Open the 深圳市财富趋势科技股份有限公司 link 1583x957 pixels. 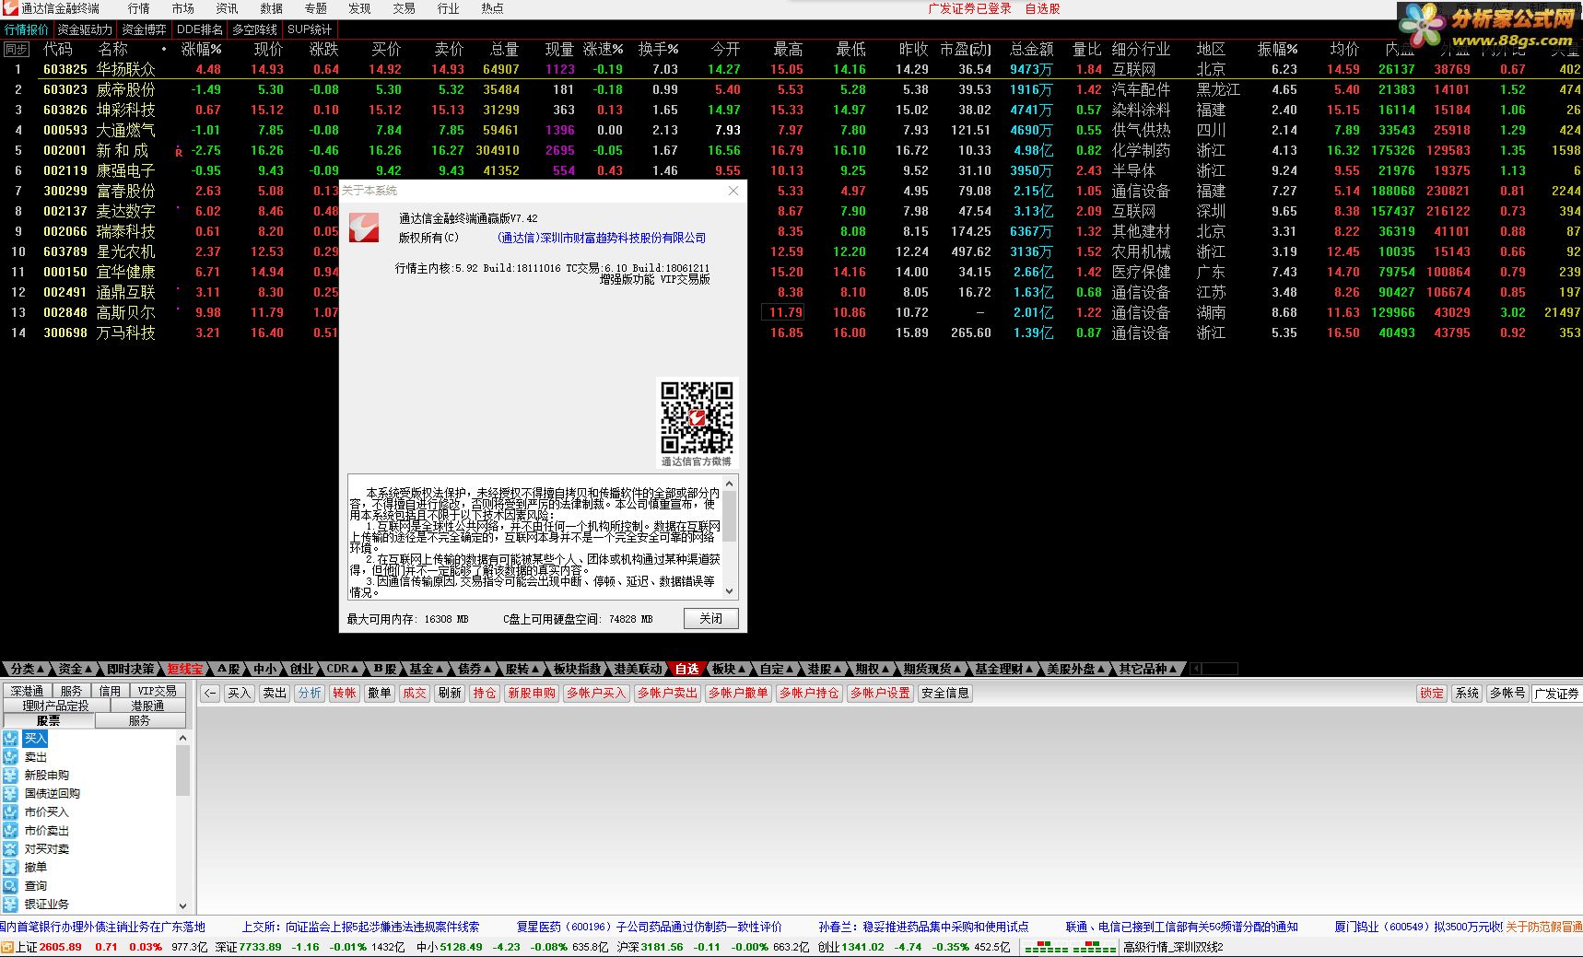tap(602, 238)
